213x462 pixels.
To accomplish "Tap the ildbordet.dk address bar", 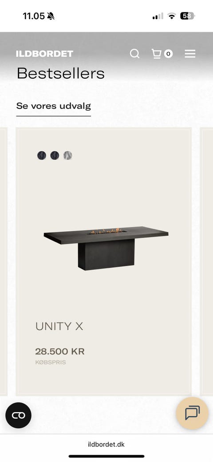I will pos(106,444).
